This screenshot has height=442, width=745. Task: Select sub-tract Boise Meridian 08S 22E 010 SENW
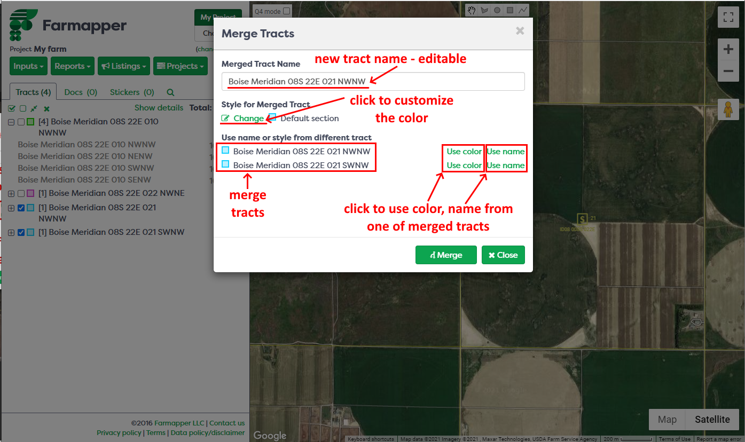pos(84,180)
